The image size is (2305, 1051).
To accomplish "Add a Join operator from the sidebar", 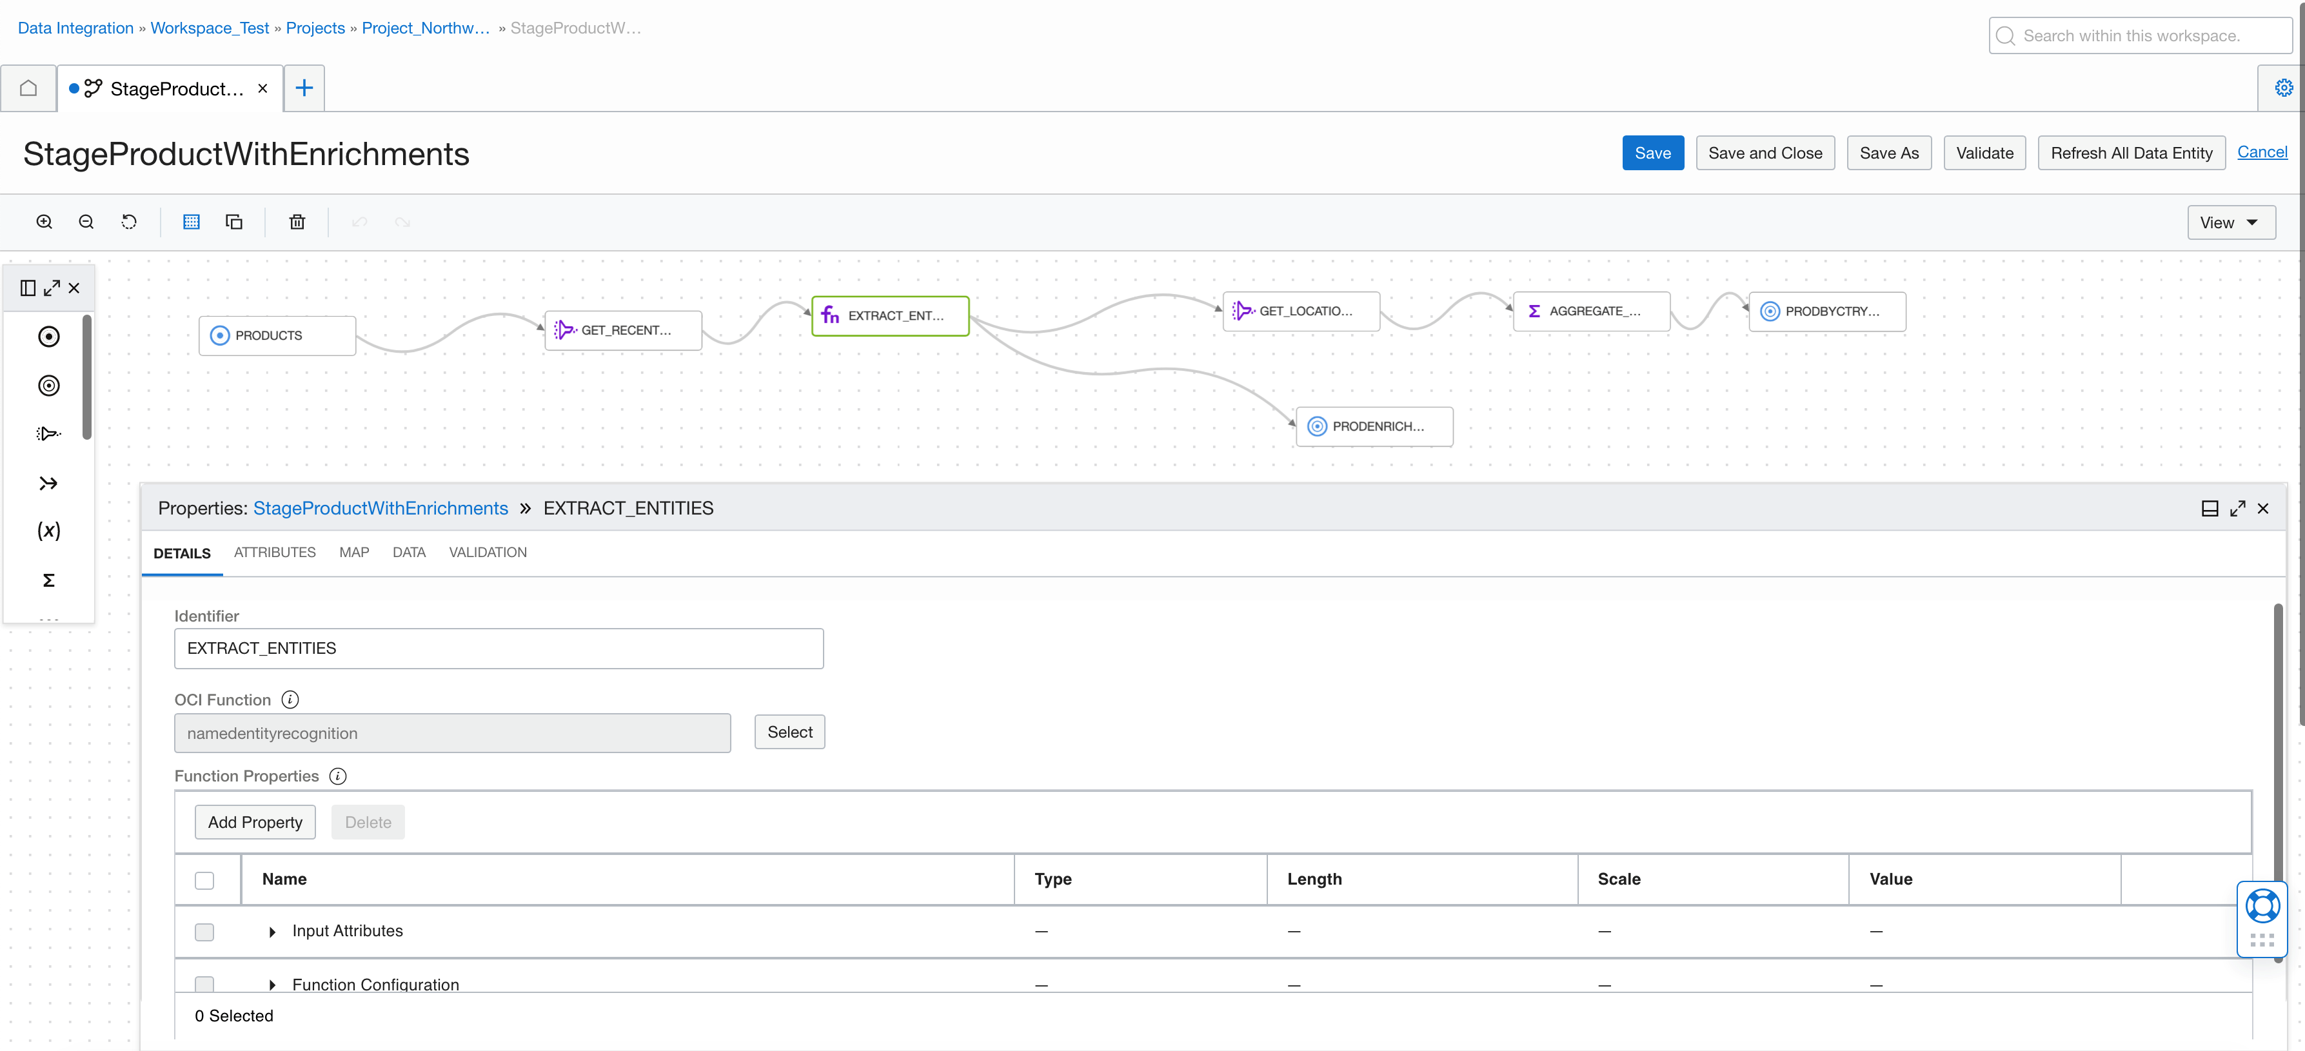I will [49, 482].
